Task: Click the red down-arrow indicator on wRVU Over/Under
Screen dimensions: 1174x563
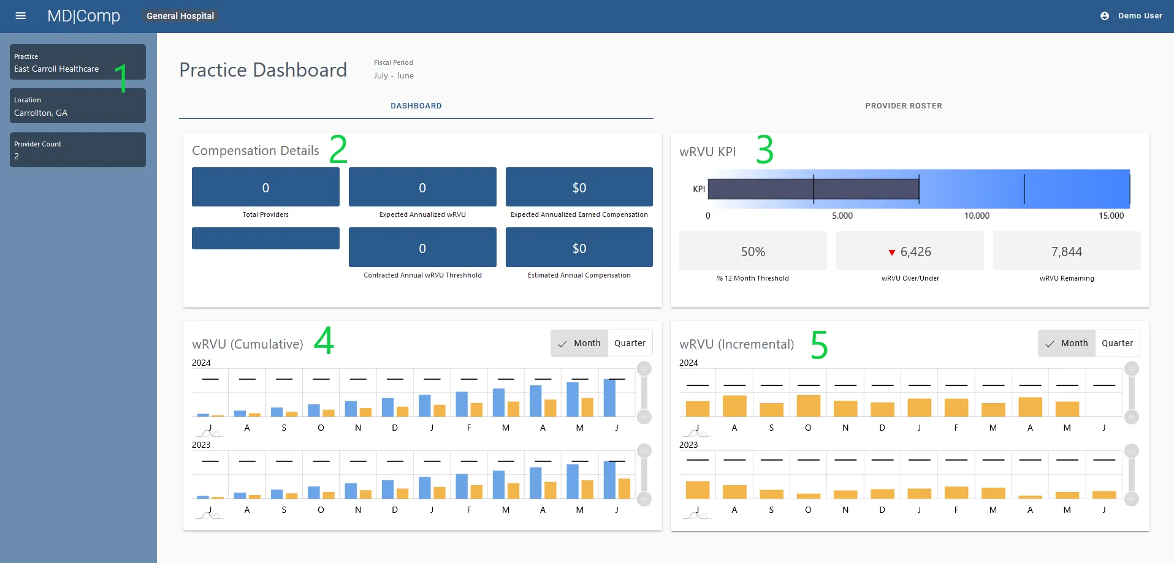Action: pyautogui.click(x=891, y=252)
